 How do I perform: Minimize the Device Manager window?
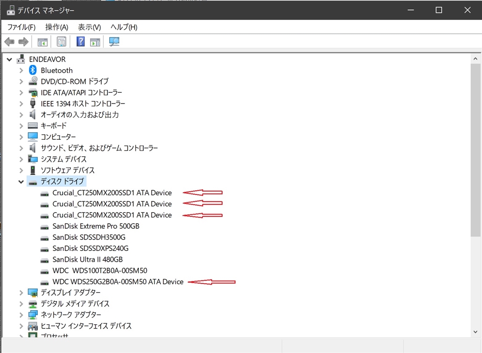tap(410, 10)
